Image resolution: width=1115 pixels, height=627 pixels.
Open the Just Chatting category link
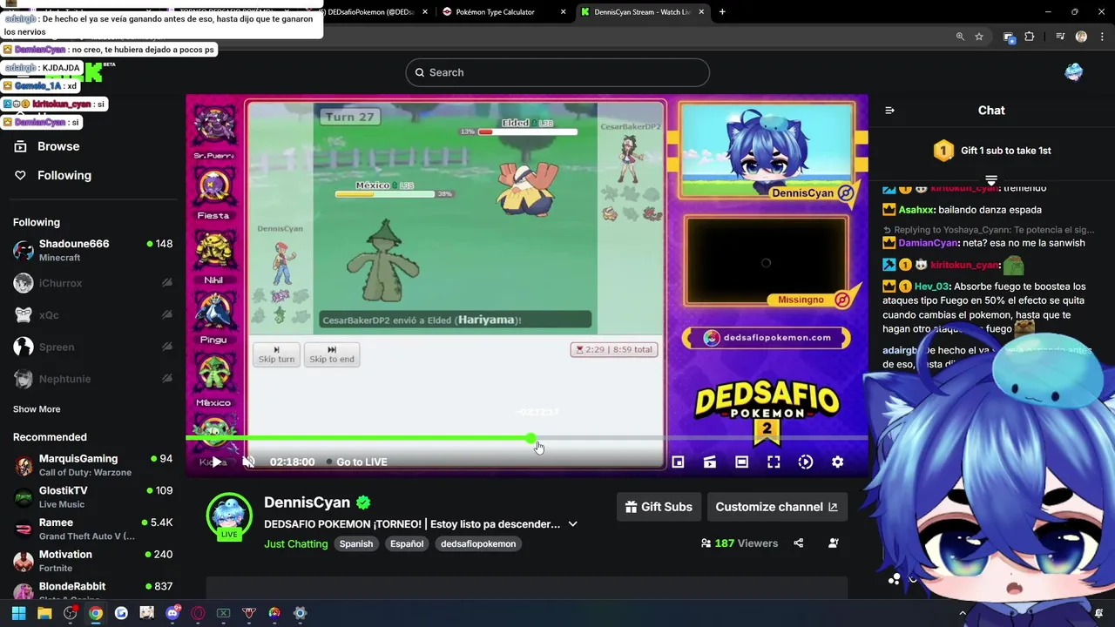[x=296, y=543]
